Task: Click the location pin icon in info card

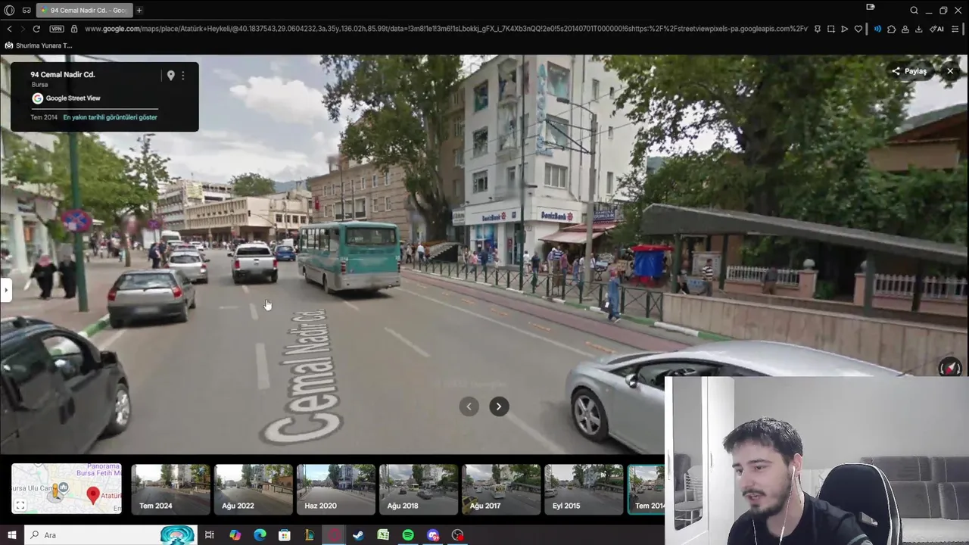Action: coord(171,75)
